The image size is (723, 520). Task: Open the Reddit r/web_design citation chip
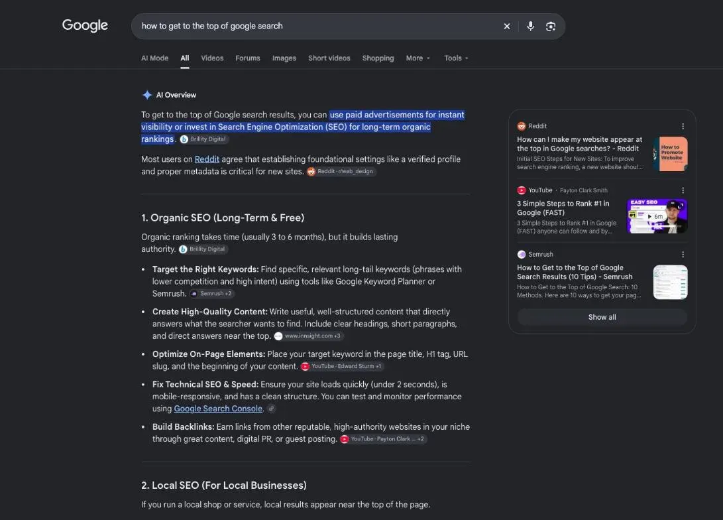[341, 171]
